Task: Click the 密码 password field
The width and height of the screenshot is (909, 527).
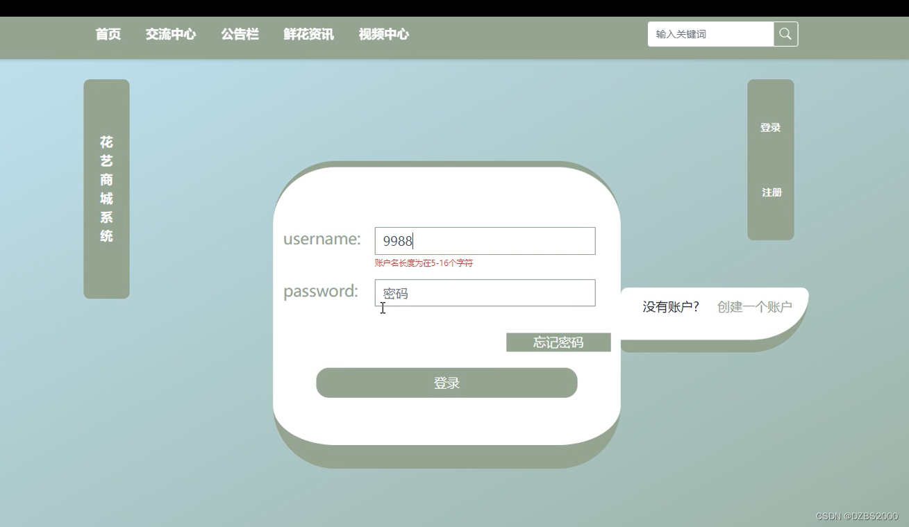Action: 485,293
